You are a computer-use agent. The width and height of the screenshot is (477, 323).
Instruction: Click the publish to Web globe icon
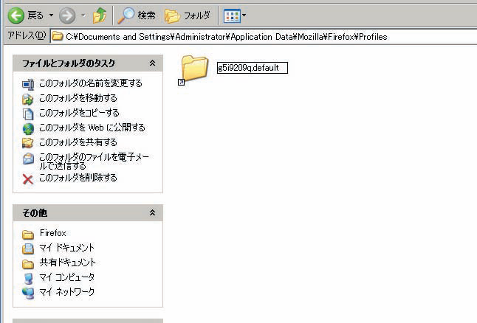tap(28, 129)
